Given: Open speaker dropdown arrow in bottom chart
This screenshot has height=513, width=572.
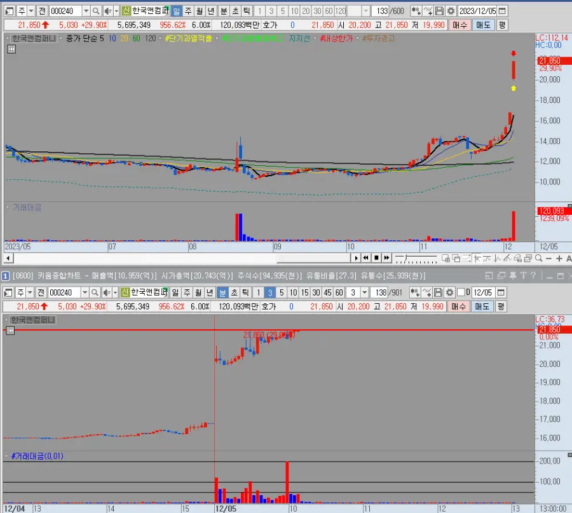Looking at the screenshot, I should (x=115, y=292).
